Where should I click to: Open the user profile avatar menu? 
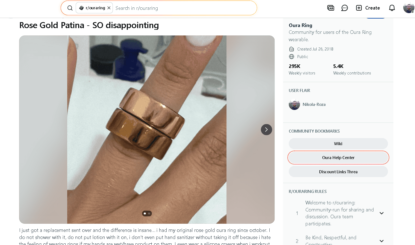(408, 8)
